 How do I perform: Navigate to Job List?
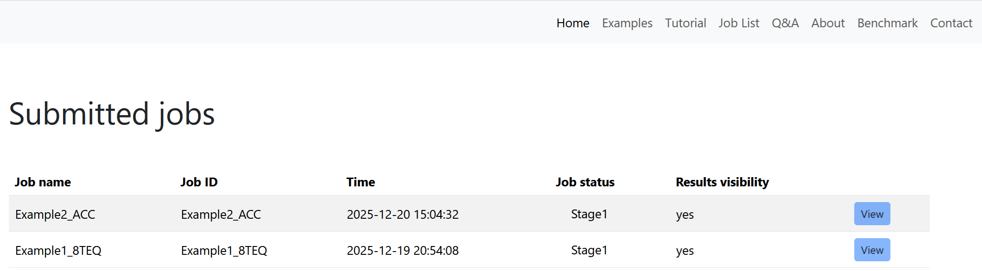[x=739, y=23]
